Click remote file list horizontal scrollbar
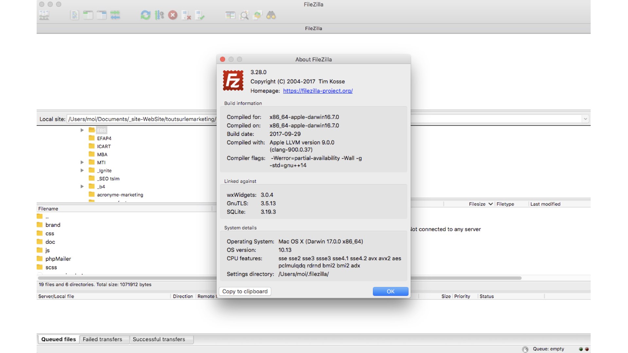Image resolution: width=628 pixels, height=353 pixels. click(466, 278)
